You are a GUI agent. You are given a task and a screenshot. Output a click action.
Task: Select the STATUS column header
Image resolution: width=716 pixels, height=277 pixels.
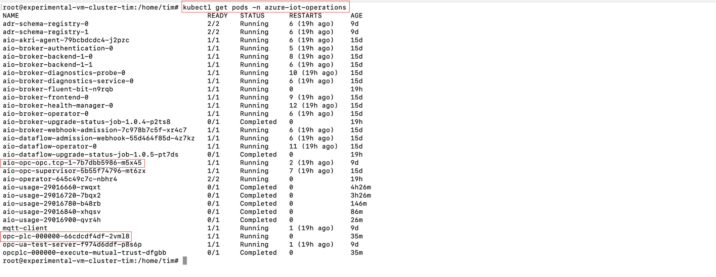(252, 16)
